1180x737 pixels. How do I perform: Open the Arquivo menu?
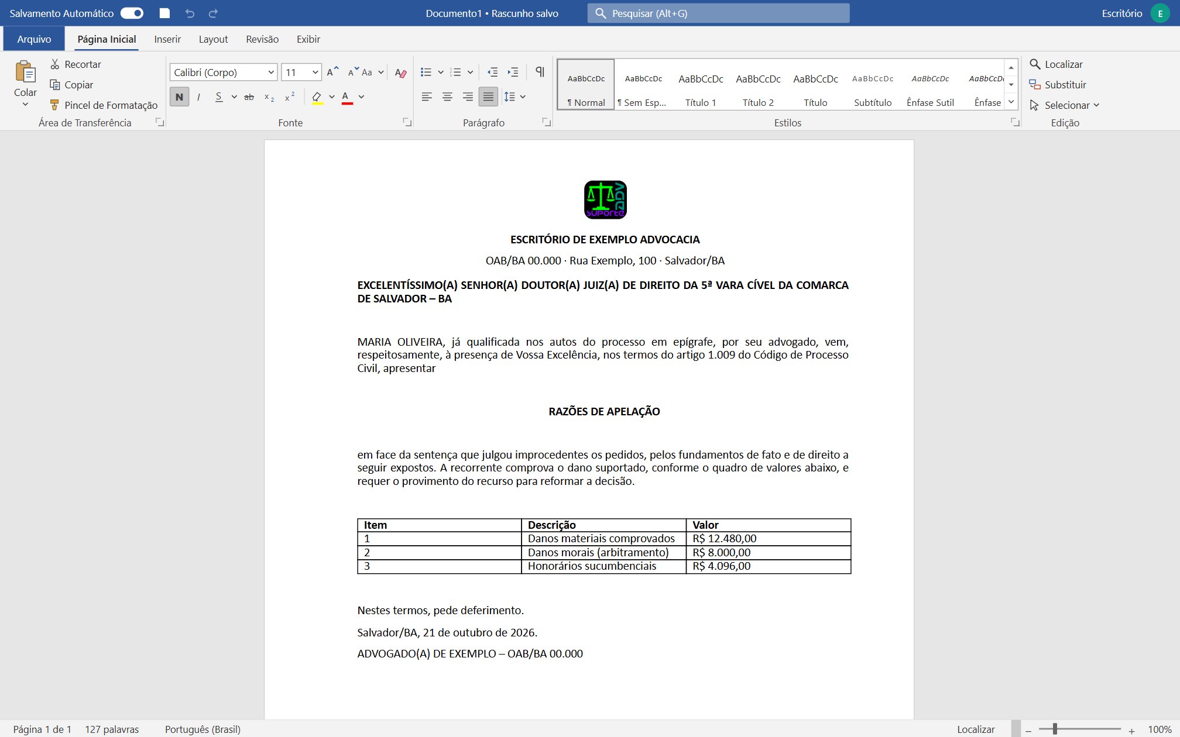[34, 39]
